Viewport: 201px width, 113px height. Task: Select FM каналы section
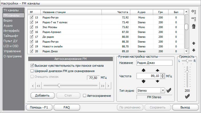[x=13, y=15]
